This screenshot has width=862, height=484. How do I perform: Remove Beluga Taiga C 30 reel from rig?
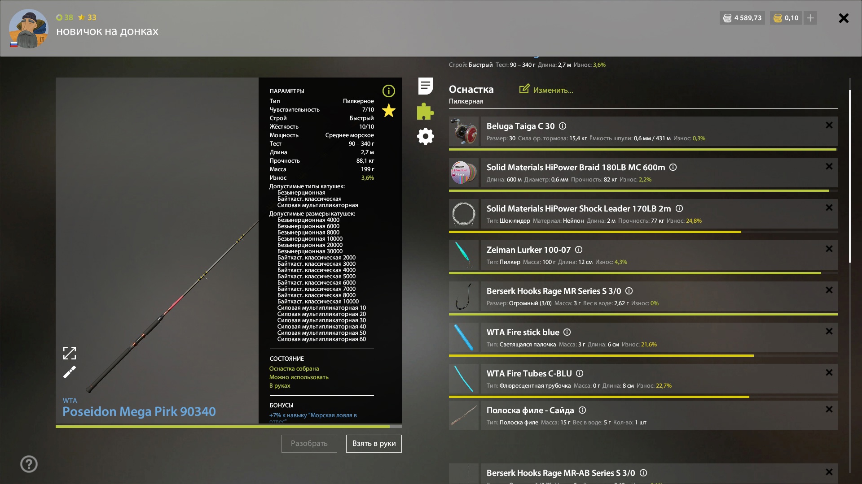829,125
